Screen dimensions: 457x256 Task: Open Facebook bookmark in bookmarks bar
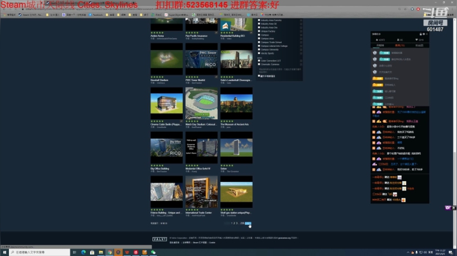[x=96, y=15]
